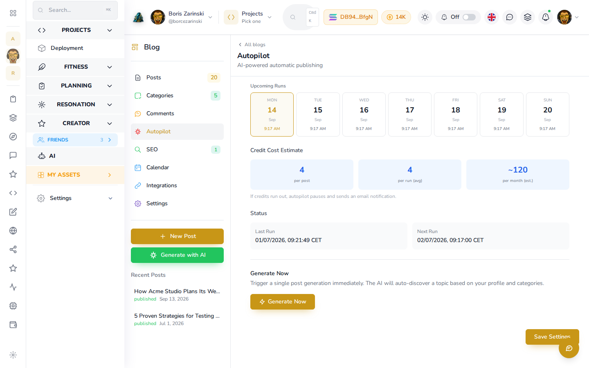Click the stacked layers icon in header

tap(528, 17)
